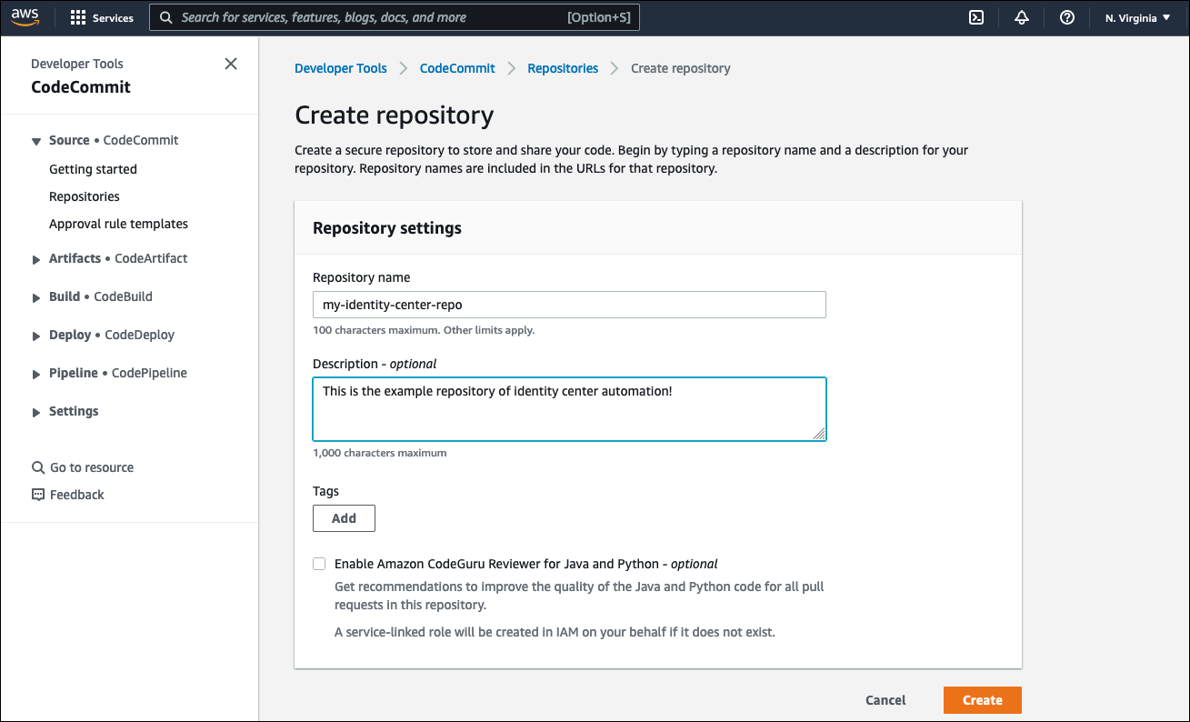Add a tag with the Add button
The image size is (1190, 722).
[x=344, y=518]
